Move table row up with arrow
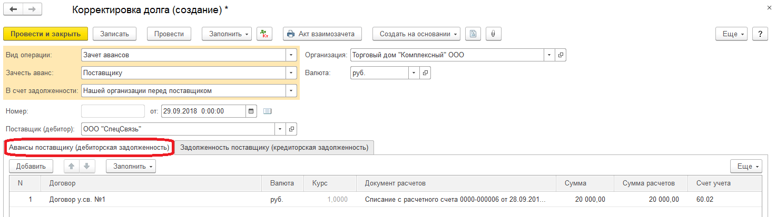The height and width of the screenshot is (217, 776). click(x=72, y=166)
